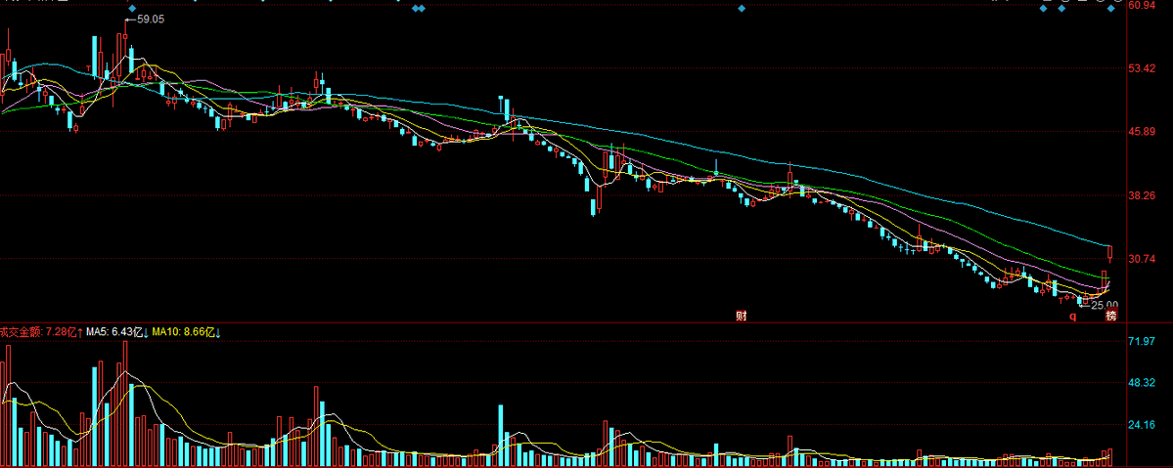Select the 59.05 high price label
Image resolution: width=1173 pixels, height=468 pixels.
[151, 20]
